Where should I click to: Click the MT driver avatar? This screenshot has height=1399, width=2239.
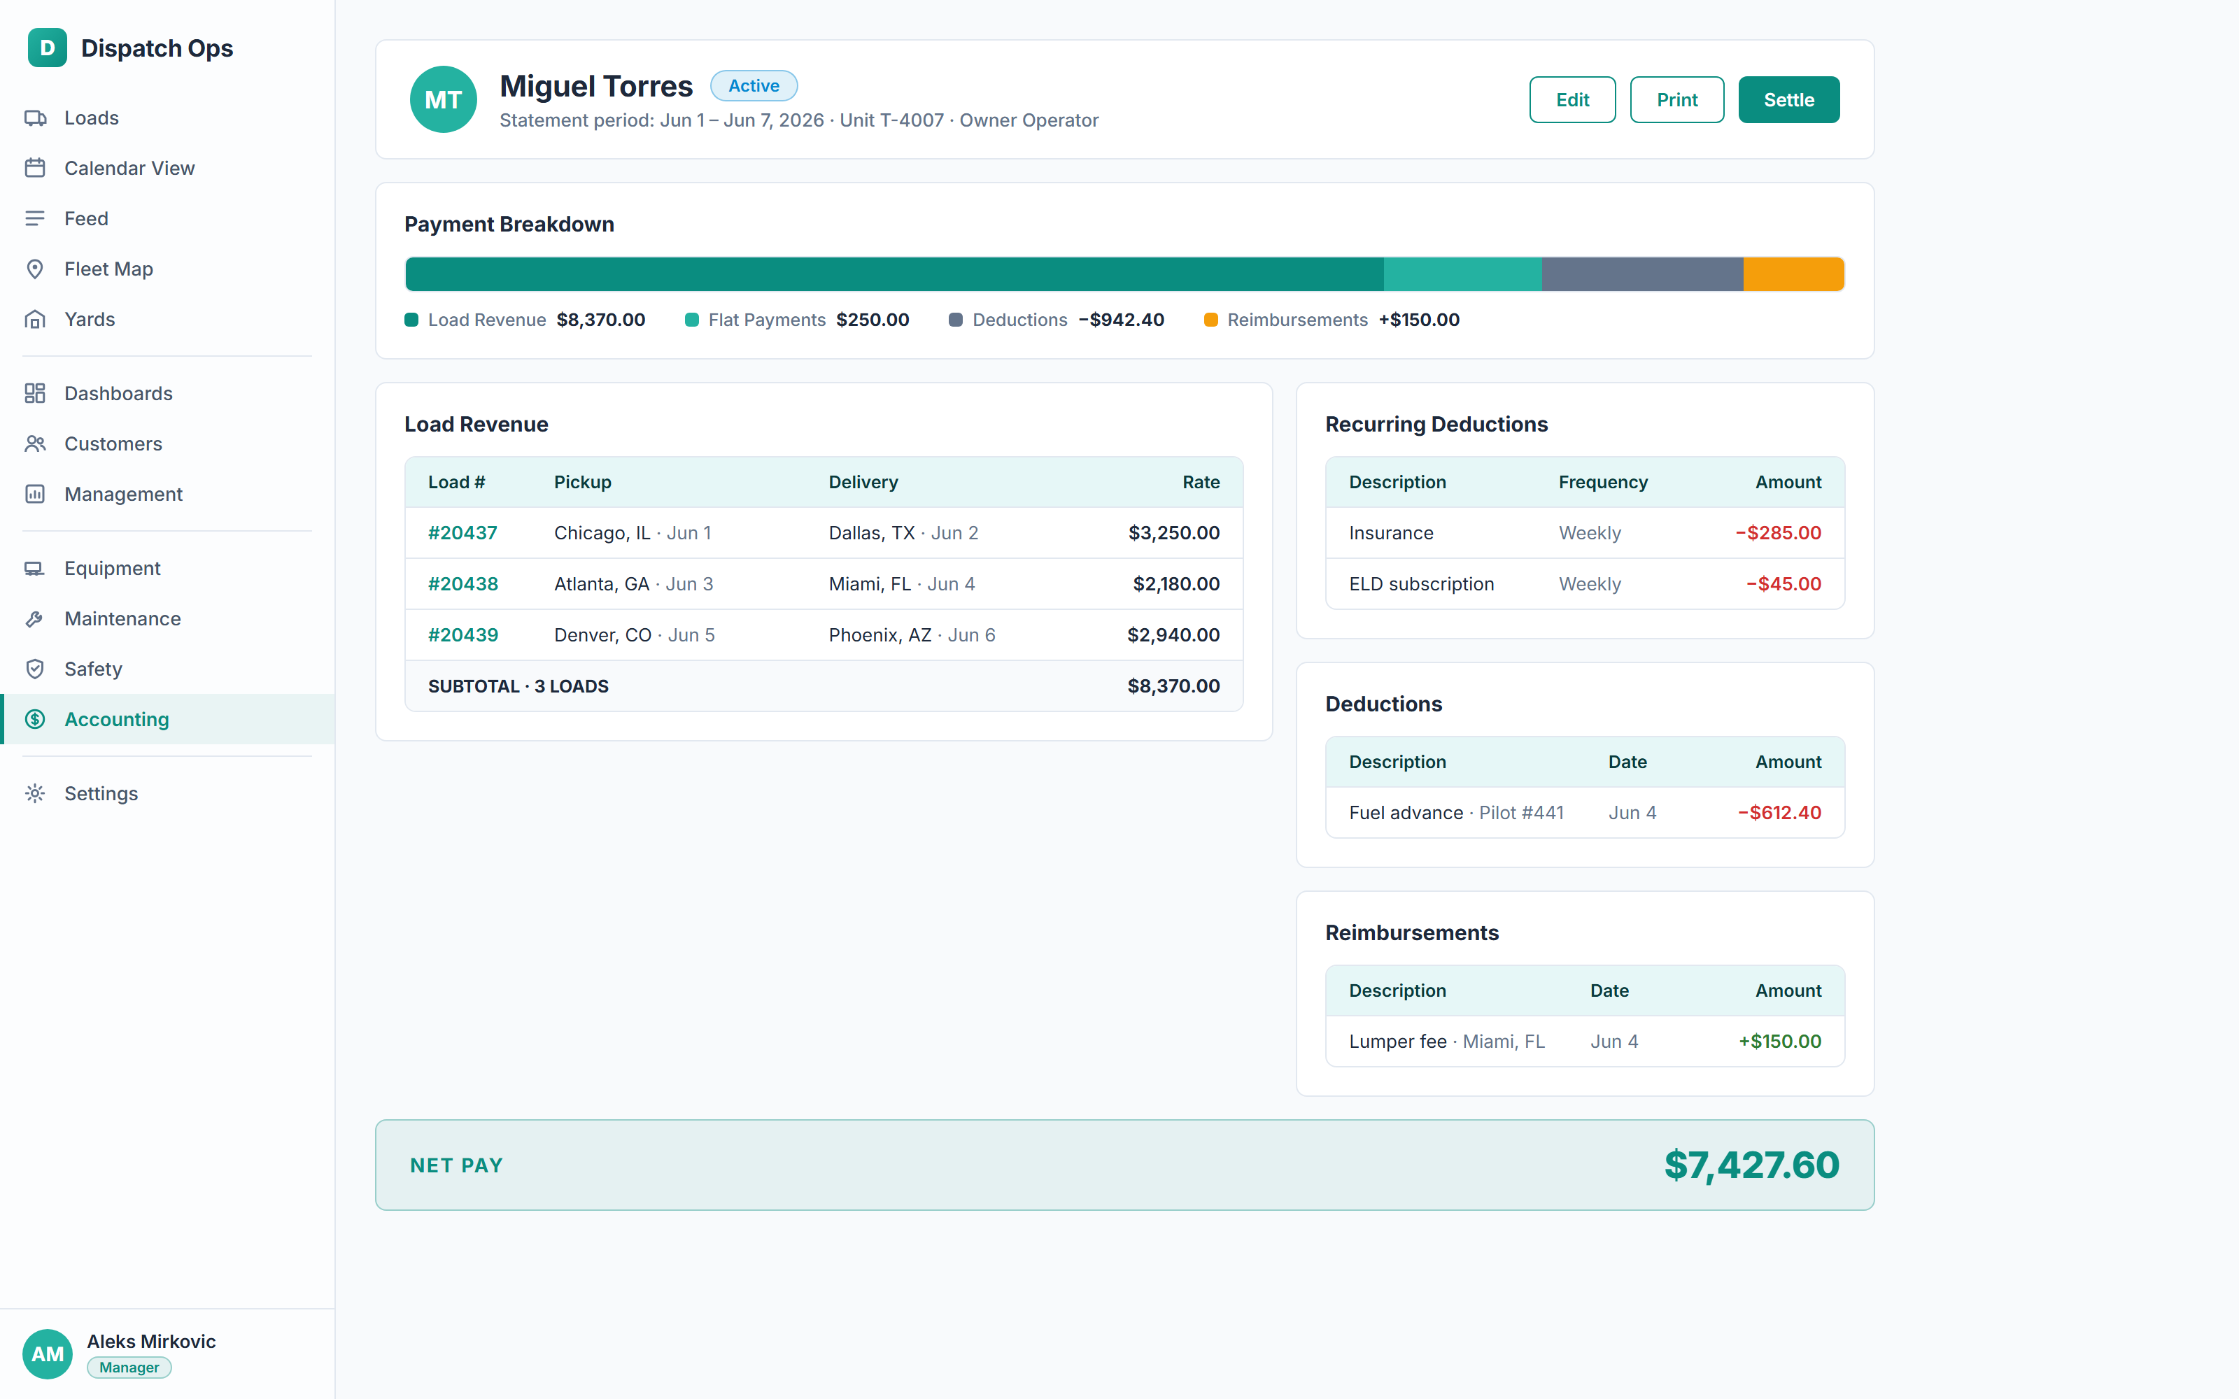pos(443,99)
